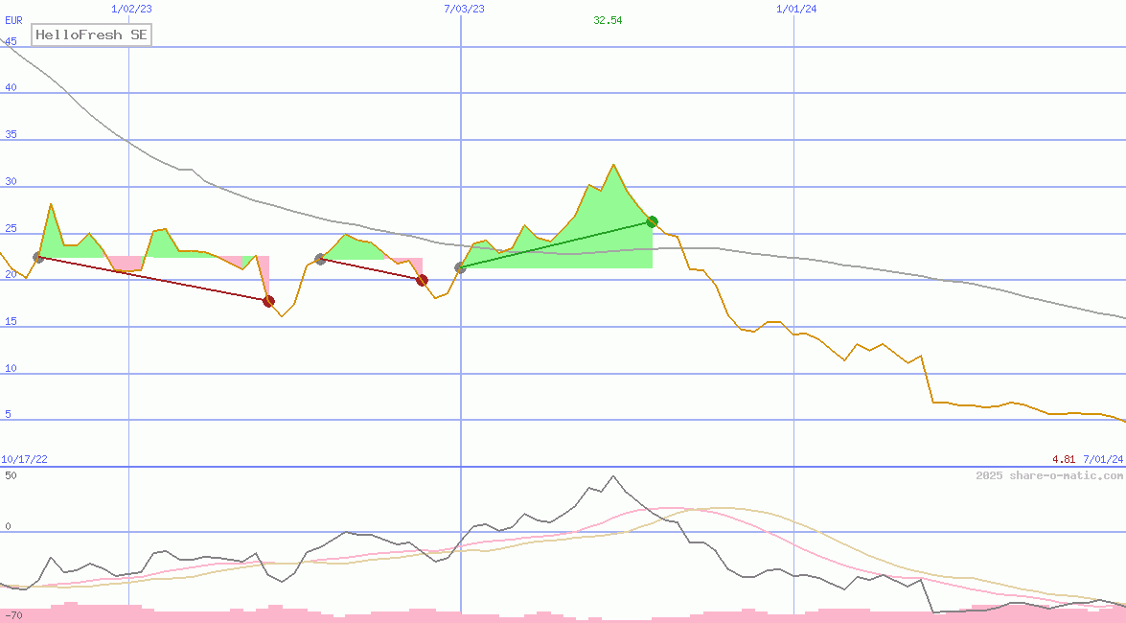
Task: Select the 1/02/23 date label
Action: pyautogui.click(x=131, y=9)
